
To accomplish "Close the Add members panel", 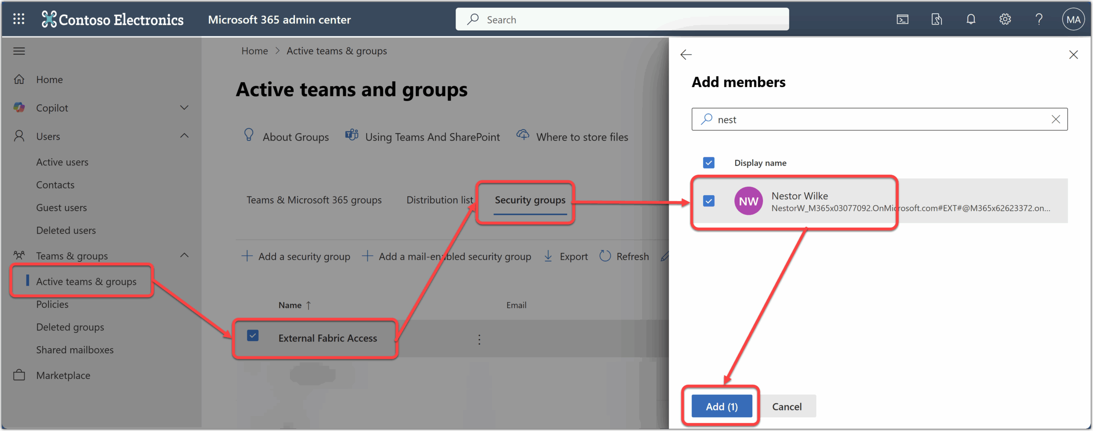I will pyautogui.click(x=1073, y=55).
